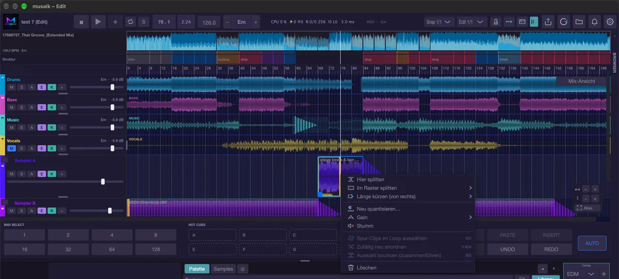
Task: Open notifications bell icon
Action: point(595,22)
